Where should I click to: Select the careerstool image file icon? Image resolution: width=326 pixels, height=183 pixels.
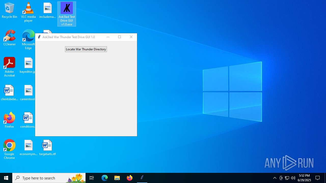28,93
